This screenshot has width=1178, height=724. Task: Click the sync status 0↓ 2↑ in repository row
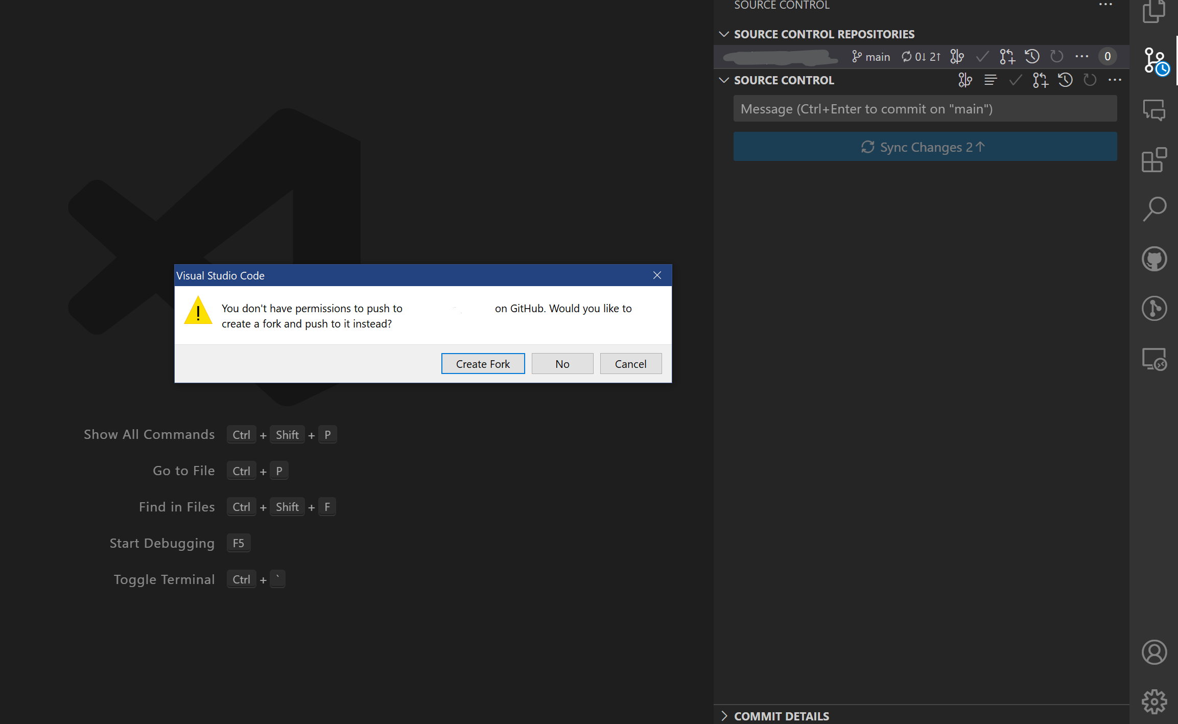tap(921, 57)
